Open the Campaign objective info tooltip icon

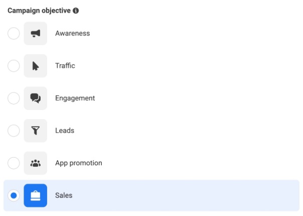point(76,11)
